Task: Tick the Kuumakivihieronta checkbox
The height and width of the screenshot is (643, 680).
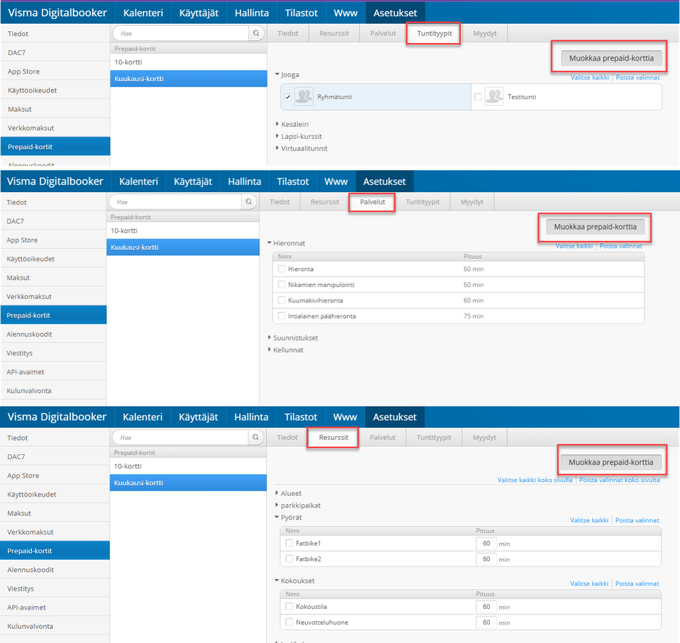Action: [x=281, y=300]
